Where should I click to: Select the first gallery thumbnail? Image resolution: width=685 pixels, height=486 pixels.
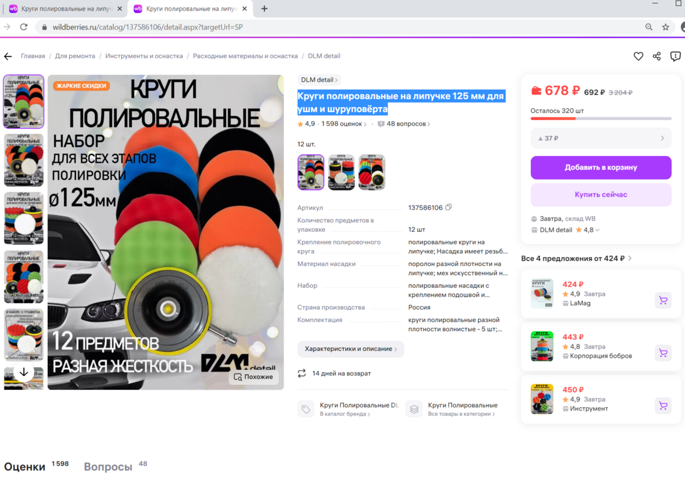[24, 101]
